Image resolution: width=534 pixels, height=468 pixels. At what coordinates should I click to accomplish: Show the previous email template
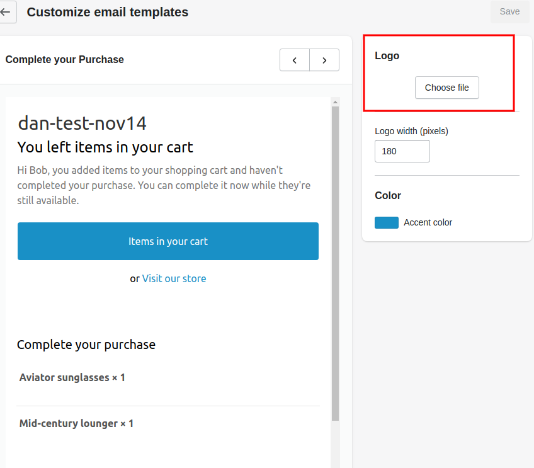(295, 60)
